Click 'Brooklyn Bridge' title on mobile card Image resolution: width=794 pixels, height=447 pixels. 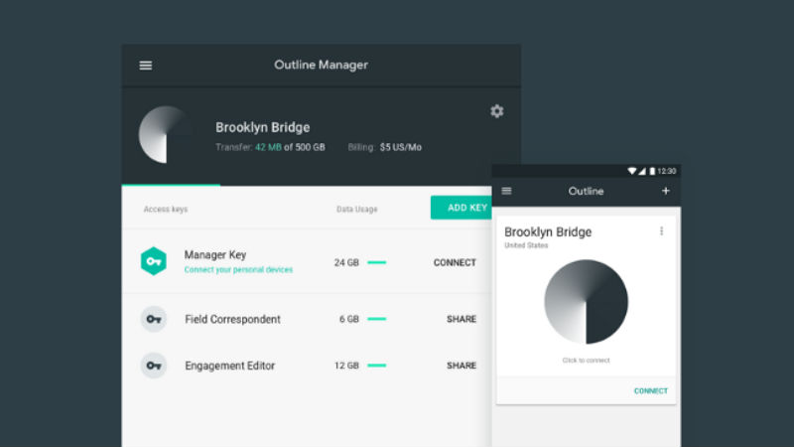click(x=548, y=232)
